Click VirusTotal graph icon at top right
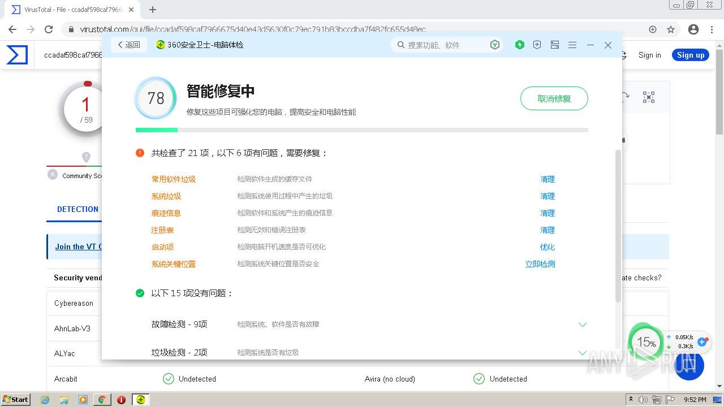Image resolution: width=724 pixels, height=407 pixels. pos(649,97)
